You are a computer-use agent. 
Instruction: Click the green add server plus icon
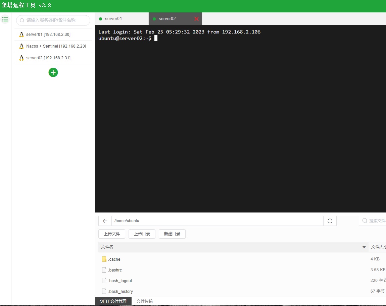pyautogui.click(x=53, y=72)
